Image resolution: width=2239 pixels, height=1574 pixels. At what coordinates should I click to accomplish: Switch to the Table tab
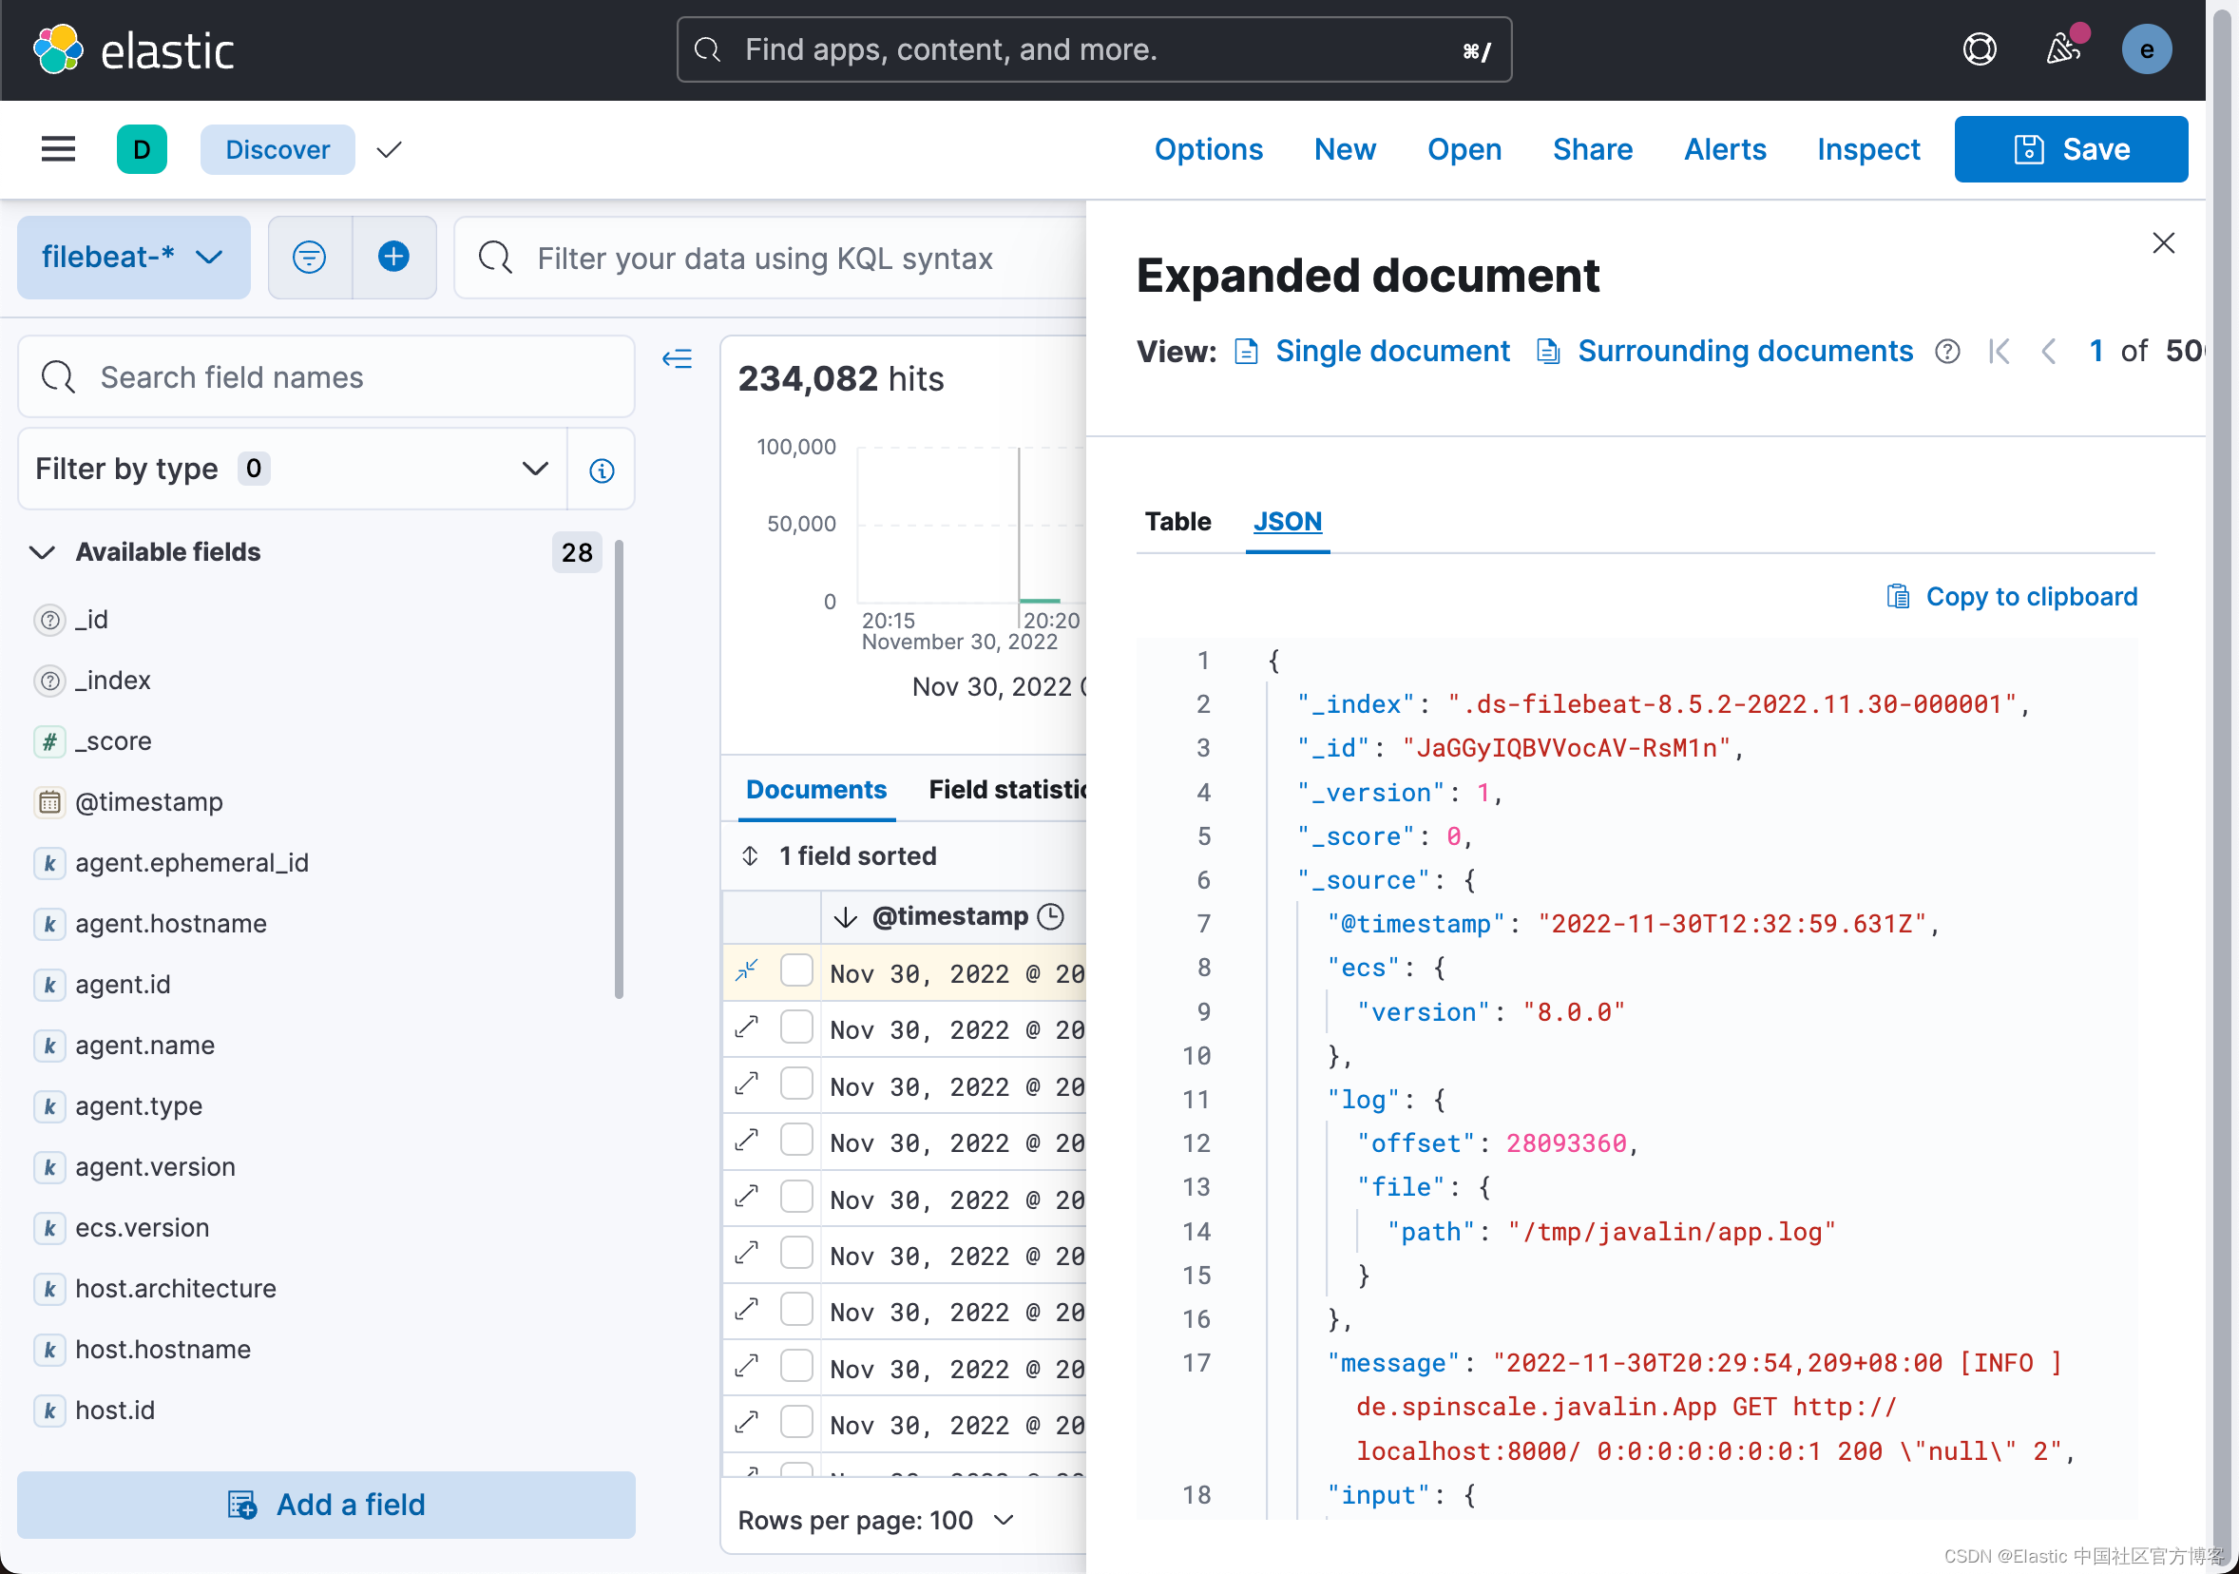pos(1177,522)
